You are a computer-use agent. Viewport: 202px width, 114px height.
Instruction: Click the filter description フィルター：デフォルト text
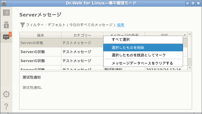[71, 25]
